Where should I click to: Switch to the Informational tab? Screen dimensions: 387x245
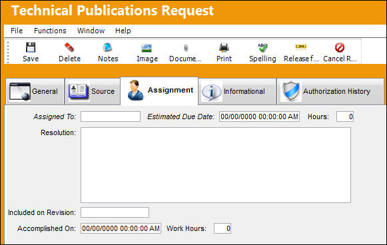(237, 91)
